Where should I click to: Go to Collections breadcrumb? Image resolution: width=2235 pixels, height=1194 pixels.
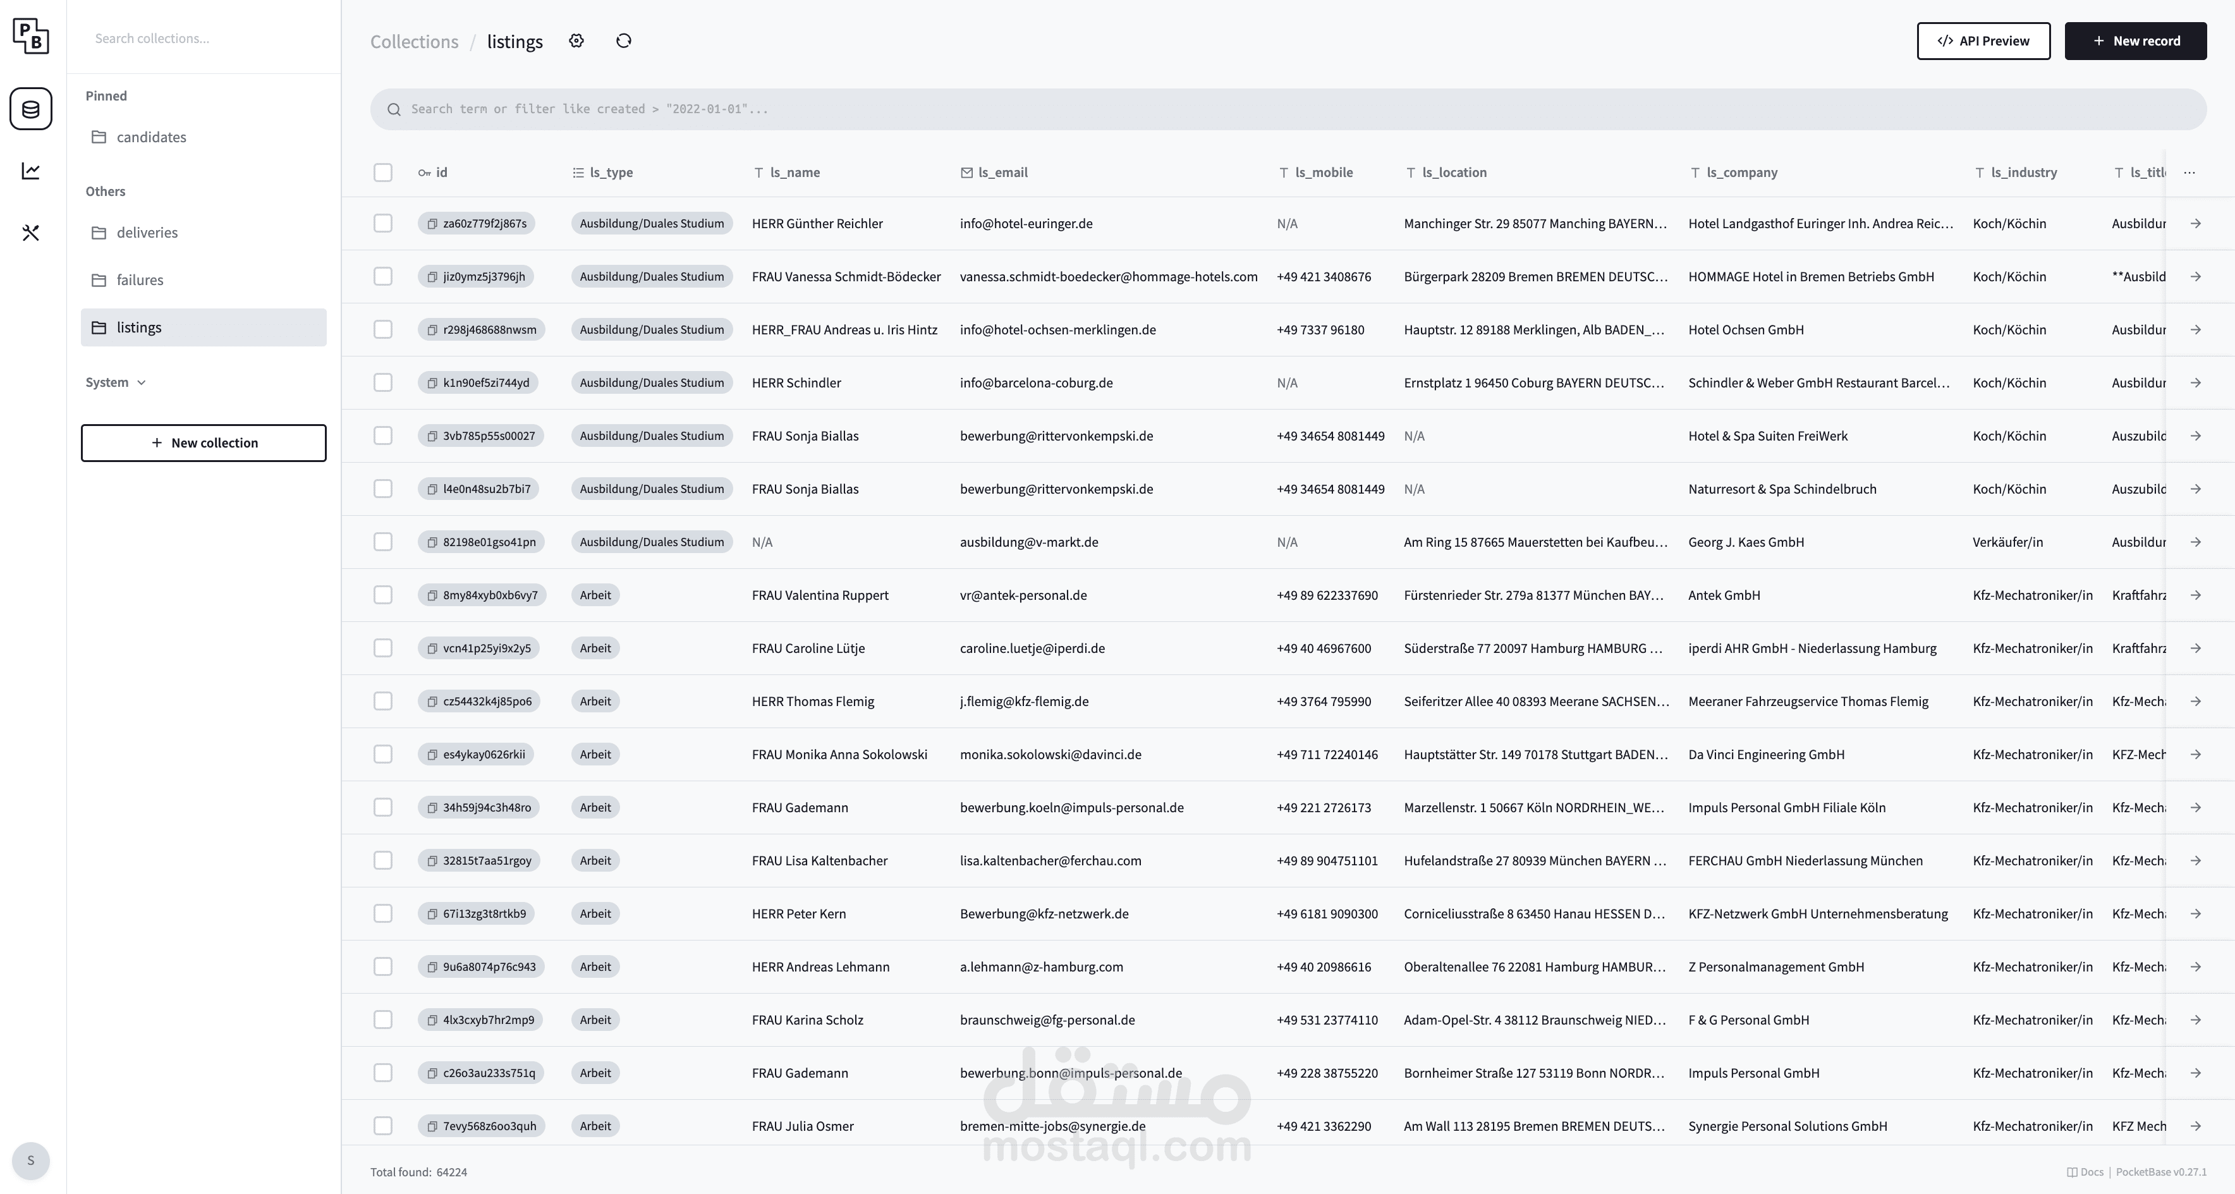point(414,41)
